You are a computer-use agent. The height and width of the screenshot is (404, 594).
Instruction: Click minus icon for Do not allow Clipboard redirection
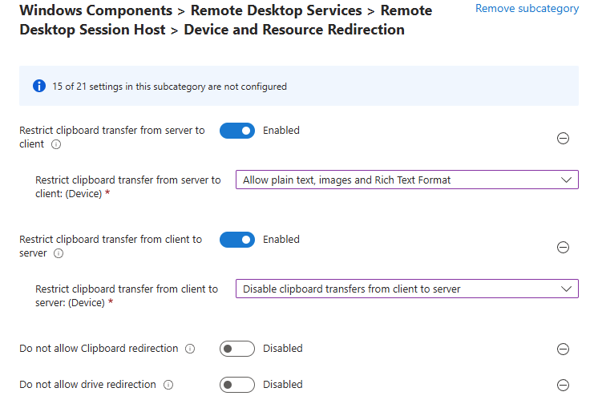[x=563, y=349]
